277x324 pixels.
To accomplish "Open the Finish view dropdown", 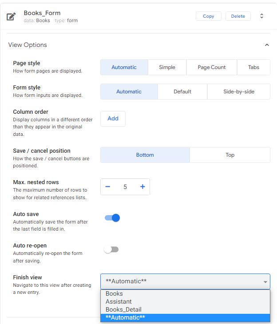I will 185,282.
